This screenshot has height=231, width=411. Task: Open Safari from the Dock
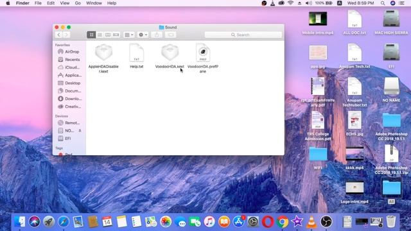(x=64, y=222)
